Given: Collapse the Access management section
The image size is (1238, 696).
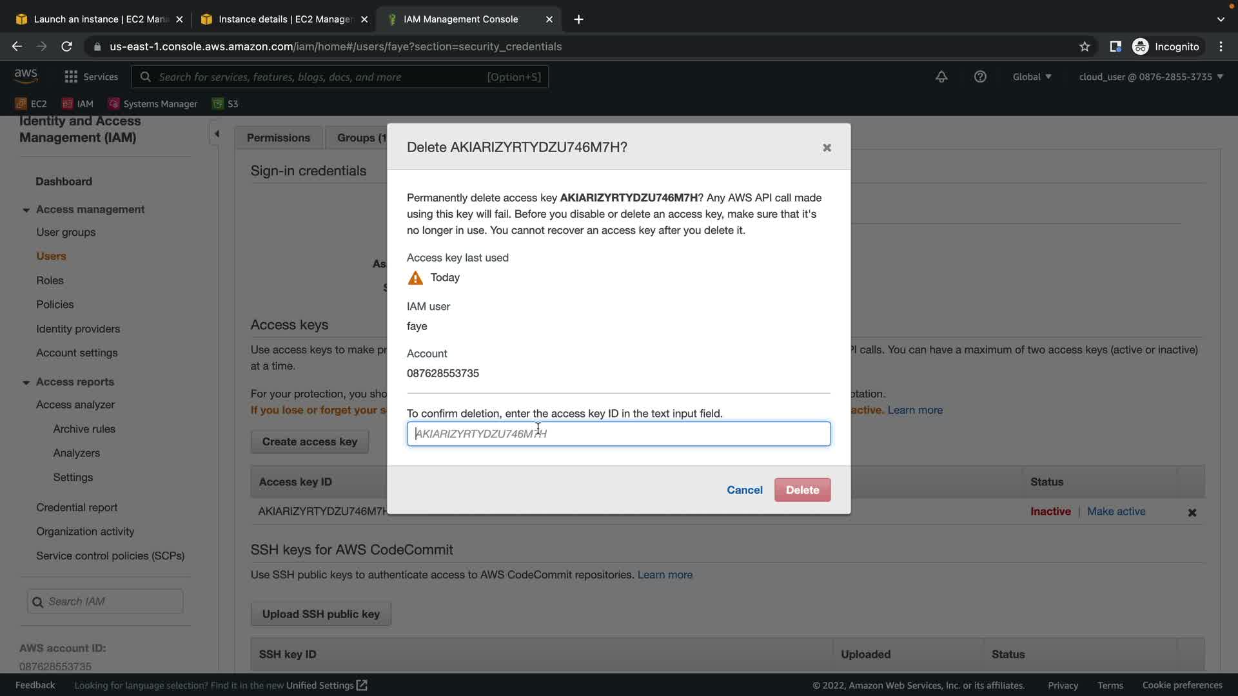Looking at the screenshot, I should [26, 210].
